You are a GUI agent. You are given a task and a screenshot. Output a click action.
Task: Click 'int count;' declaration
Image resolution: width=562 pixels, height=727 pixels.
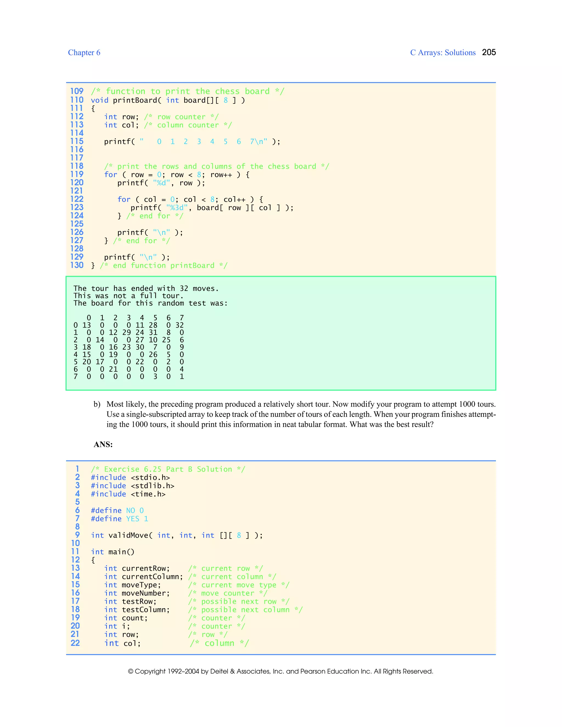click(126, 618)
